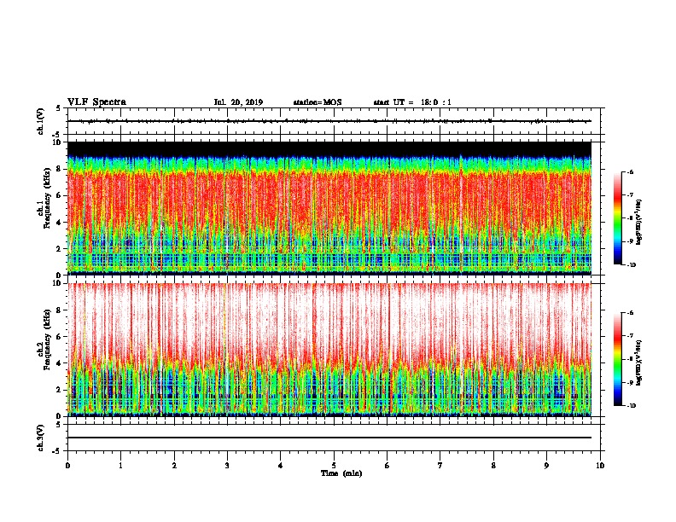
Task: Click inside the ch.2 spectrogram panel
Action: point(329,350)
